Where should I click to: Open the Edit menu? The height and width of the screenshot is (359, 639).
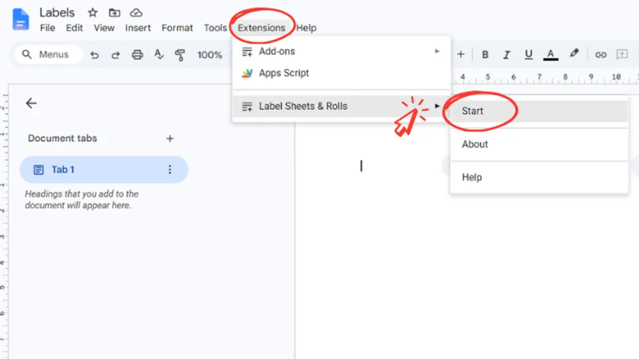point(74,28)
